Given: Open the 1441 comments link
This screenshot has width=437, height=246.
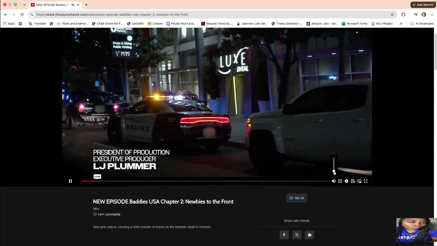Looking at the screenshot, I should pos(107,215).
